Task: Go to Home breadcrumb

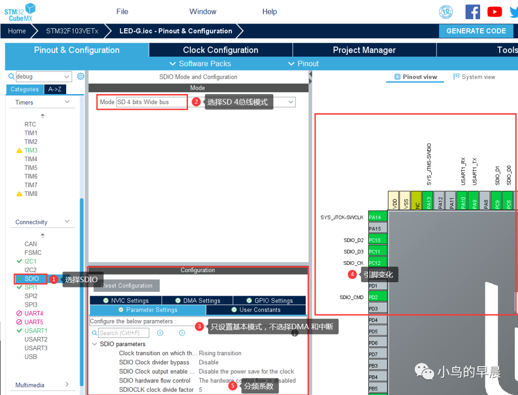Action: pyautogui.click(x=17, y=31)
